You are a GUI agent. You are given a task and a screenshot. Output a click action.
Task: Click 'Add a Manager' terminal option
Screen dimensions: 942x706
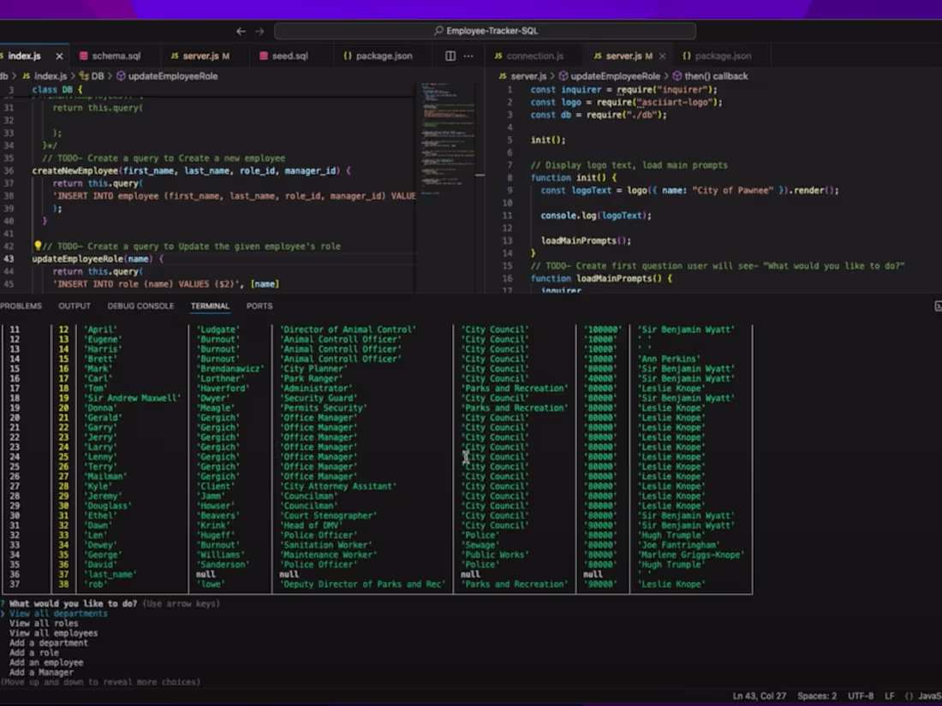(41, 673)
